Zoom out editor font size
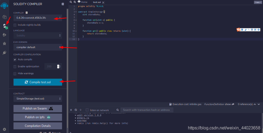 pos(71,2)
